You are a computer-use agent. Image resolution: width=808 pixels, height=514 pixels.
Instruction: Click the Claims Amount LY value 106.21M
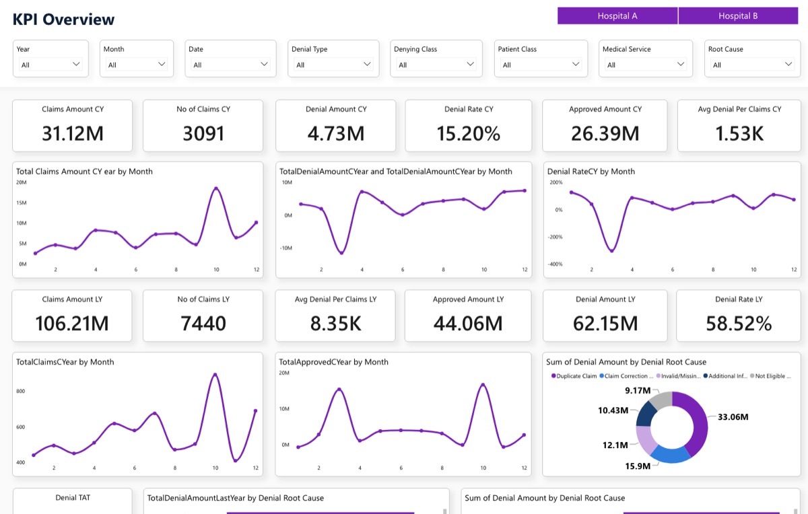click(72, 324)
